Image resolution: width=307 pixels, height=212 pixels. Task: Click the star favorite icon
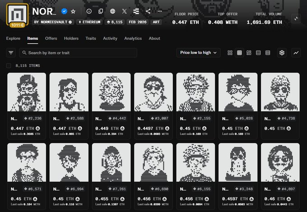73,12
